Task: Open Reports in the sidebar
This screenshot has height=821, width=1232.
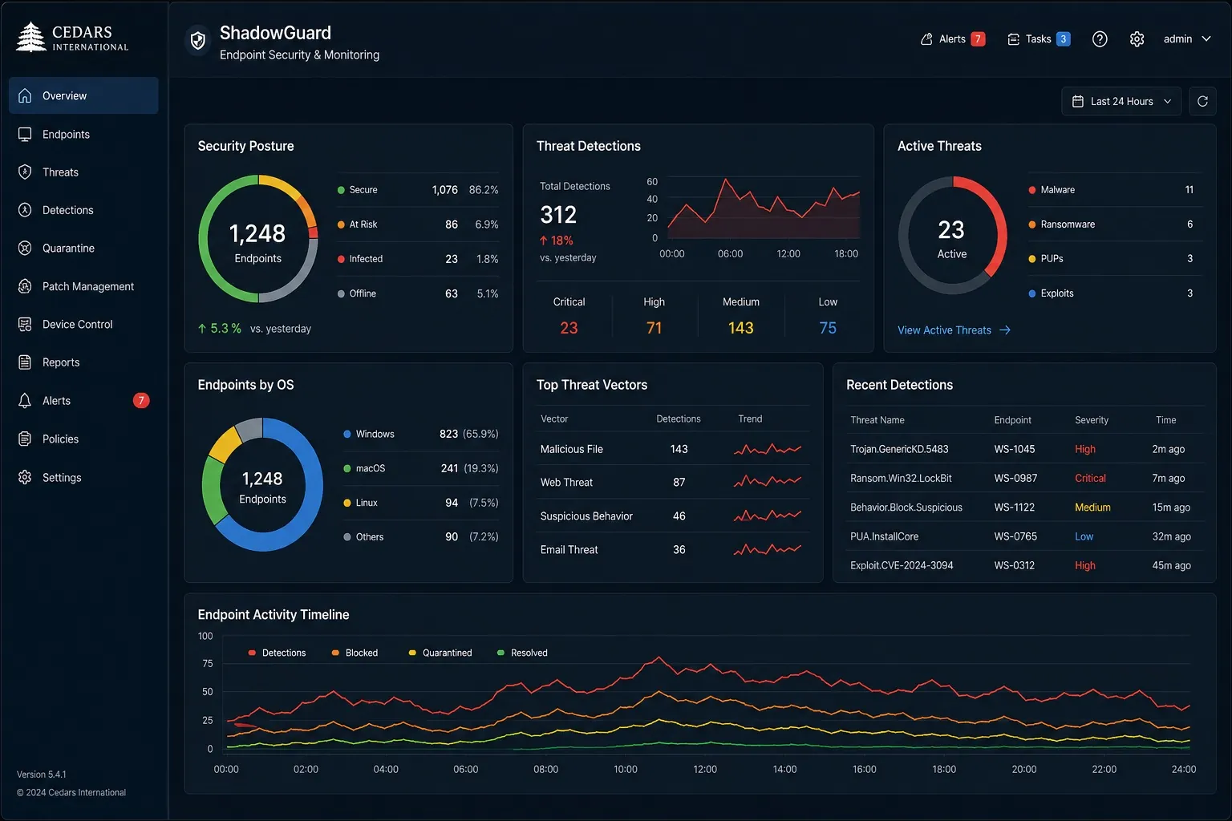Action: [x=83, y=362]
